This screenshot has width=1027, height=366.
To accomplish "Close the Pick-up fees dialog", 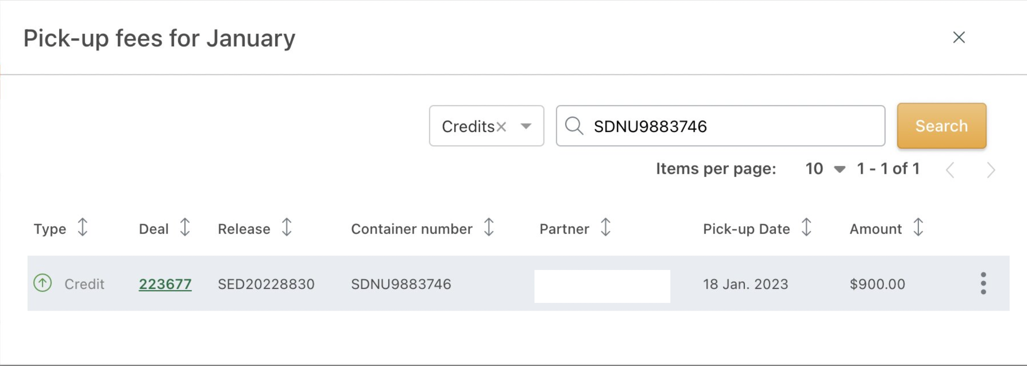I will 959,37.
